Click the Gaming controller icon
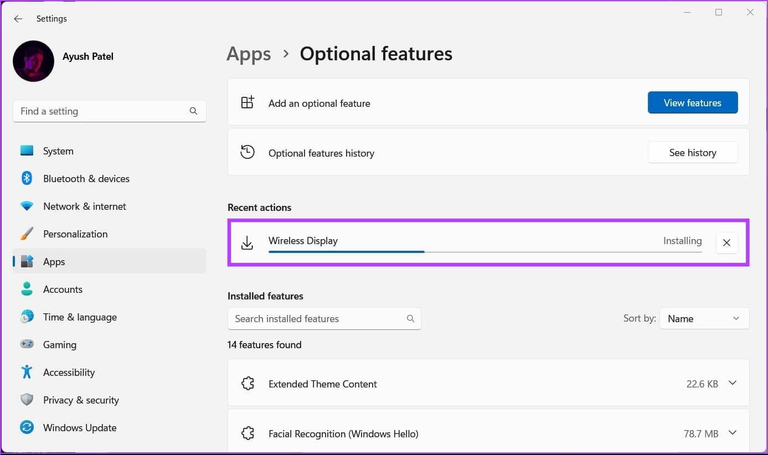This screenshot has width=768, height=455. [x=27, y=344]
